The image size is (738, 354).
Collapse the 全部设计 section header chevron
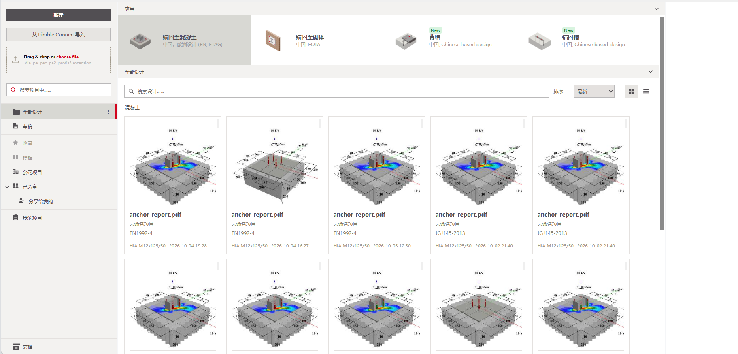coord(651,72)
